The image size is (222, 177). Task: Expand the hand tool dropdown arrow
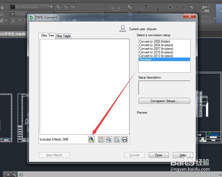click(6, 21)
